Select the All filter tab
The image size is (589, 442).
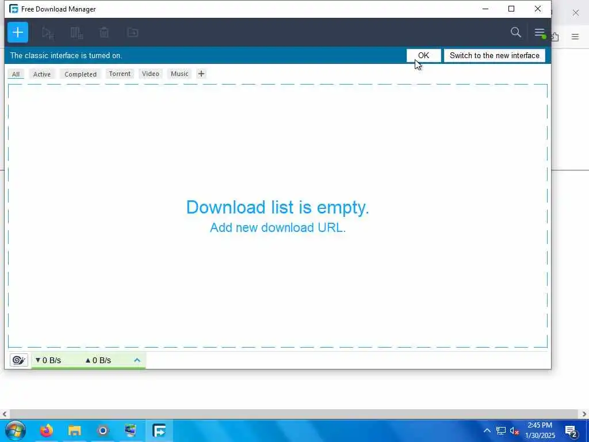pos(16,74)
